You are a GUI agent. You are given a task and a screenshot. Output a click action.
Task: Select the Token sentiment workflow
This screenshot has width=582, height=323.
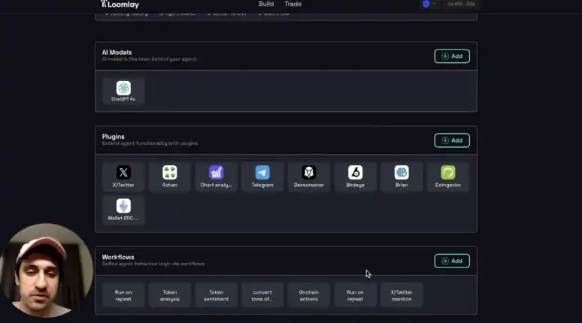216,295
